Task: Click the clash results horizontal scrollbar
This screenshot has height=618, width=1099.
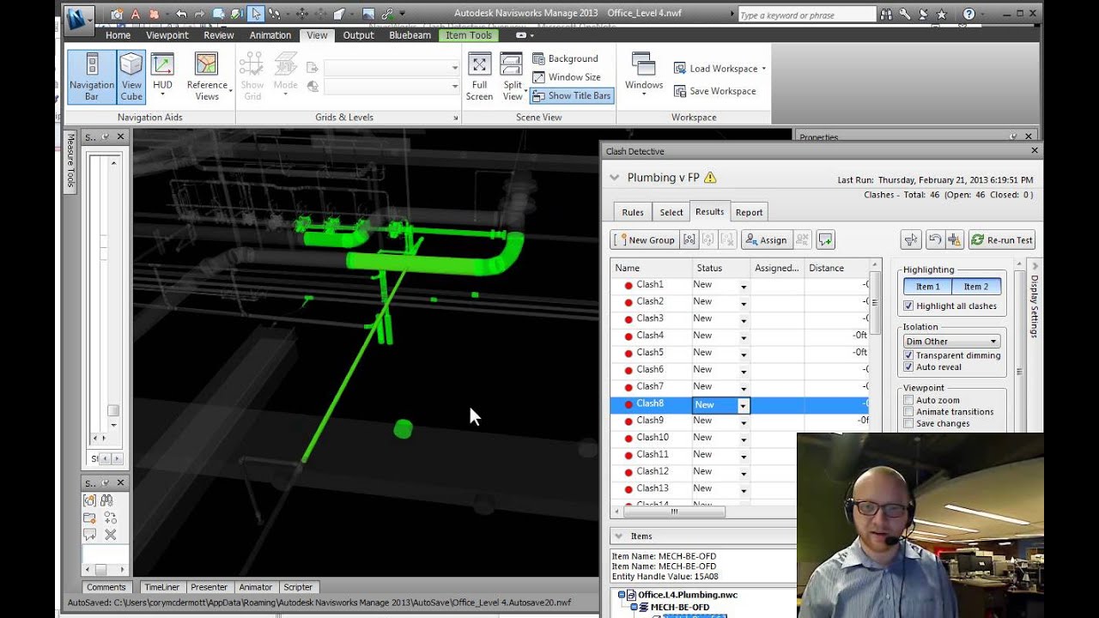Action: (x=674, y=512)
